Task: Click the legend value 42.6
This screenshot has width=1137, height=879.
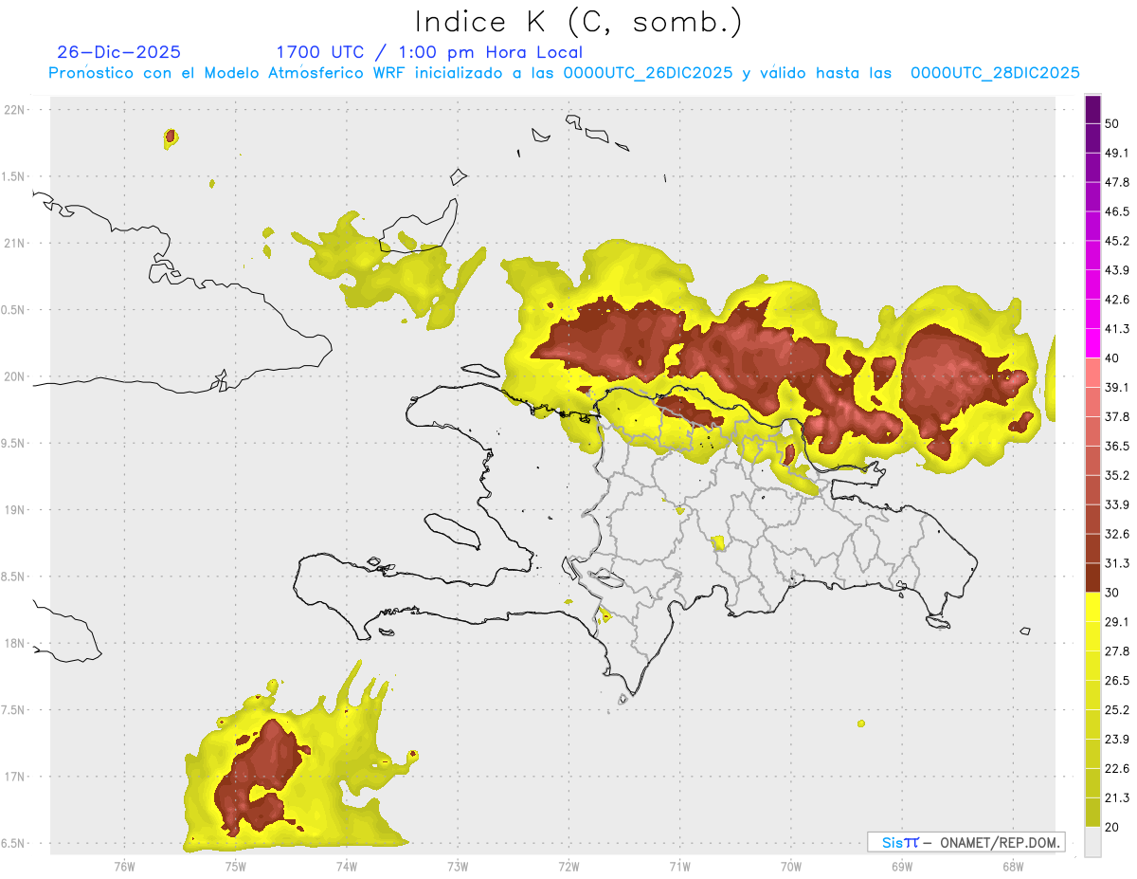Action: coord(1117,300)
